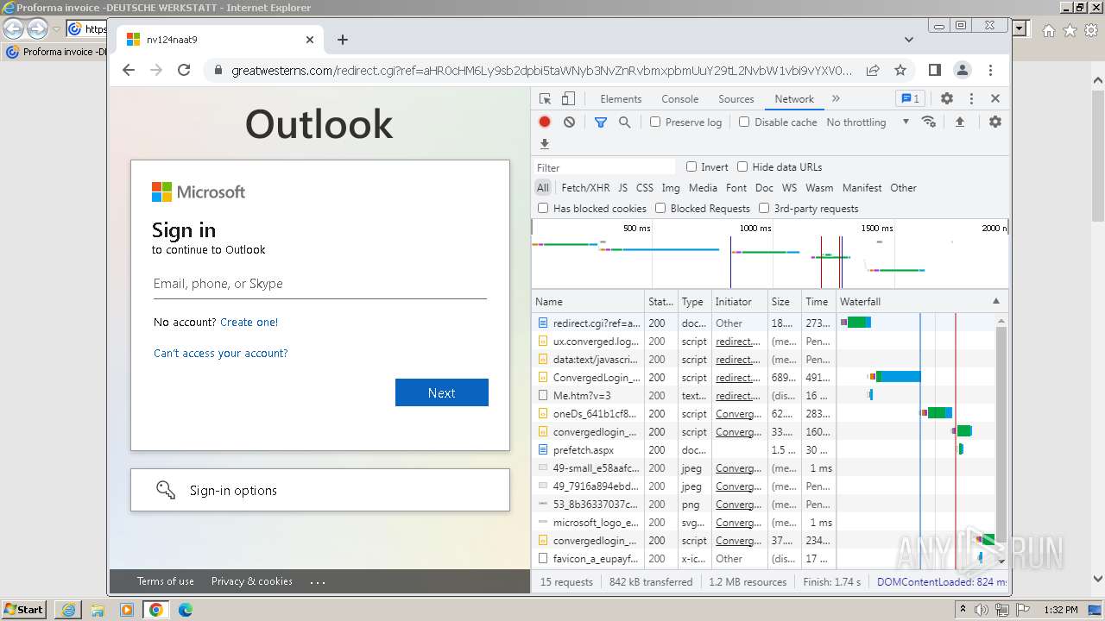Open Sign-in options
The height and width of the screenshot is (621, 1105).
click(x=320, y=490)
